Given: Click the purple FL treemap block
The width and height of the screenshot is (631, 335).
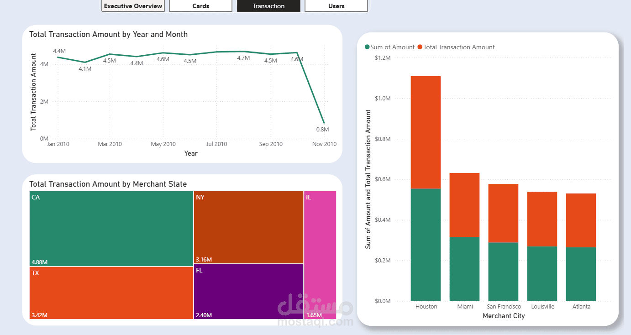Looking at the screenshot, I should pos(249,292).
